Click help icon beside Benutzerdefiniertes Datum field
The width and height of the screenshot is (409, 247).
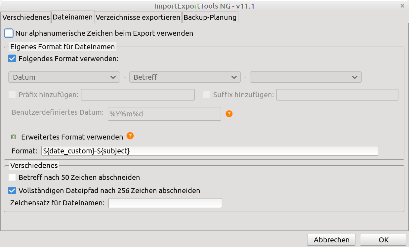229,114
